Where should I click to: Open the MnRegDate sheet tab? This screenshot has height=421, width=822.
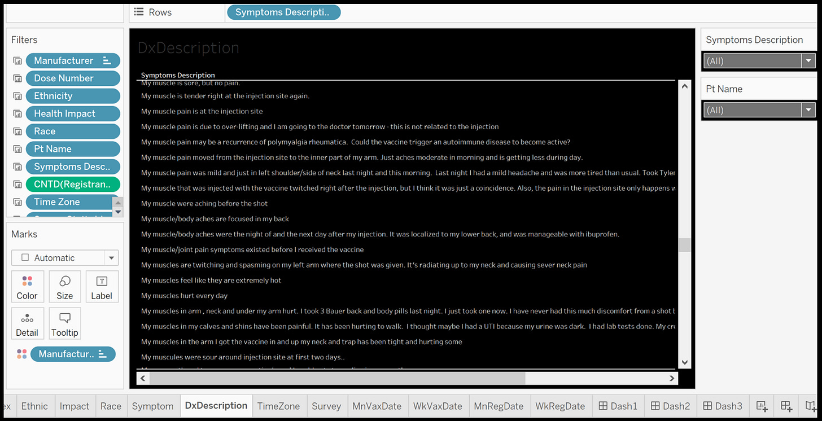coord(499,406)
